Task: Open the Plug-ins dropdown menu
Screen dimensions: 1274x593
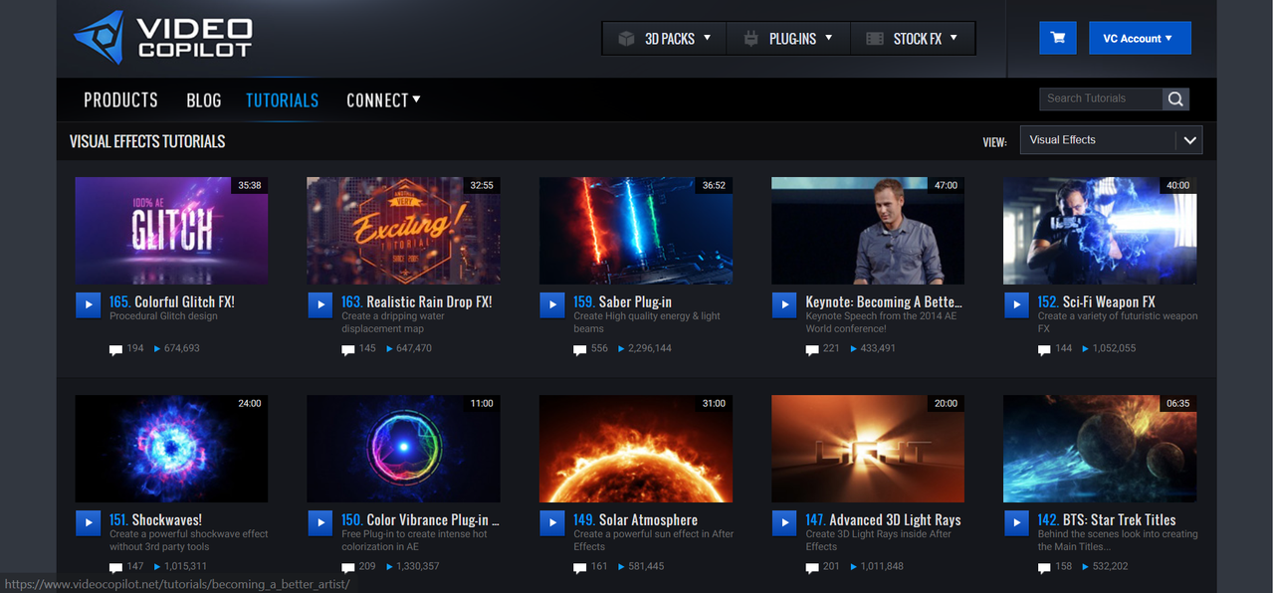Action: point(788,39)
